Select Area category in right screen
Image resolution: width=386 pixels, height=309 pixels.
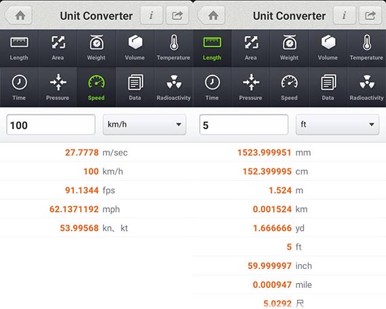(x=251, y=48)
